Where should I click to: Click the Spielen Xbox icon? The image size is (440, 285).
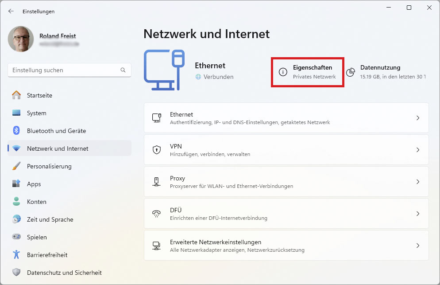(x=17, y=237)
